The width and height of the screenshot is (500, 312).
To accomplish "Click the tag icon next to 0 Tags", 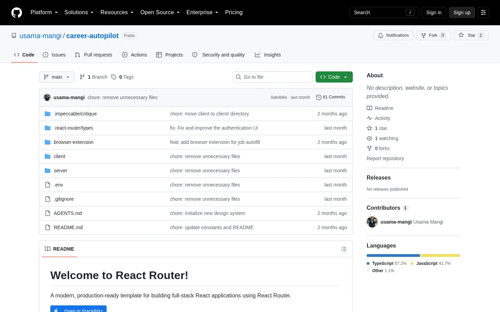I will 114,77.
